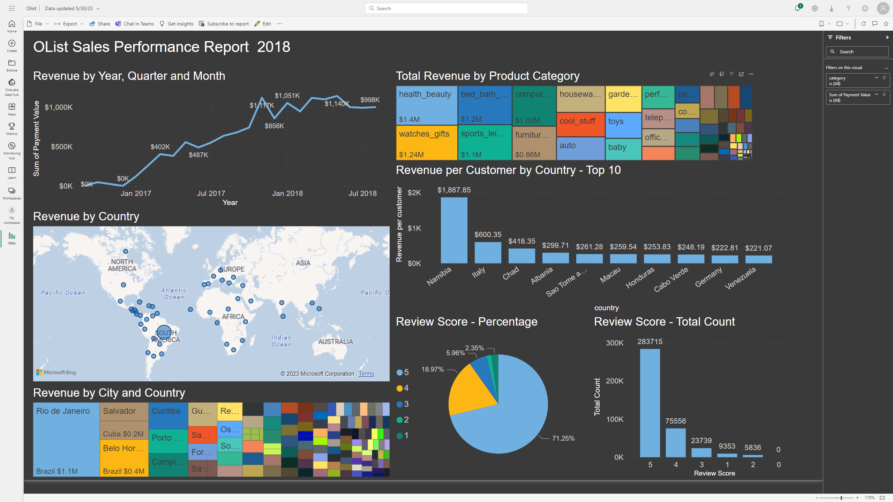
Task: Open treemap visual in focus mode
Action: tap(741, 74)
